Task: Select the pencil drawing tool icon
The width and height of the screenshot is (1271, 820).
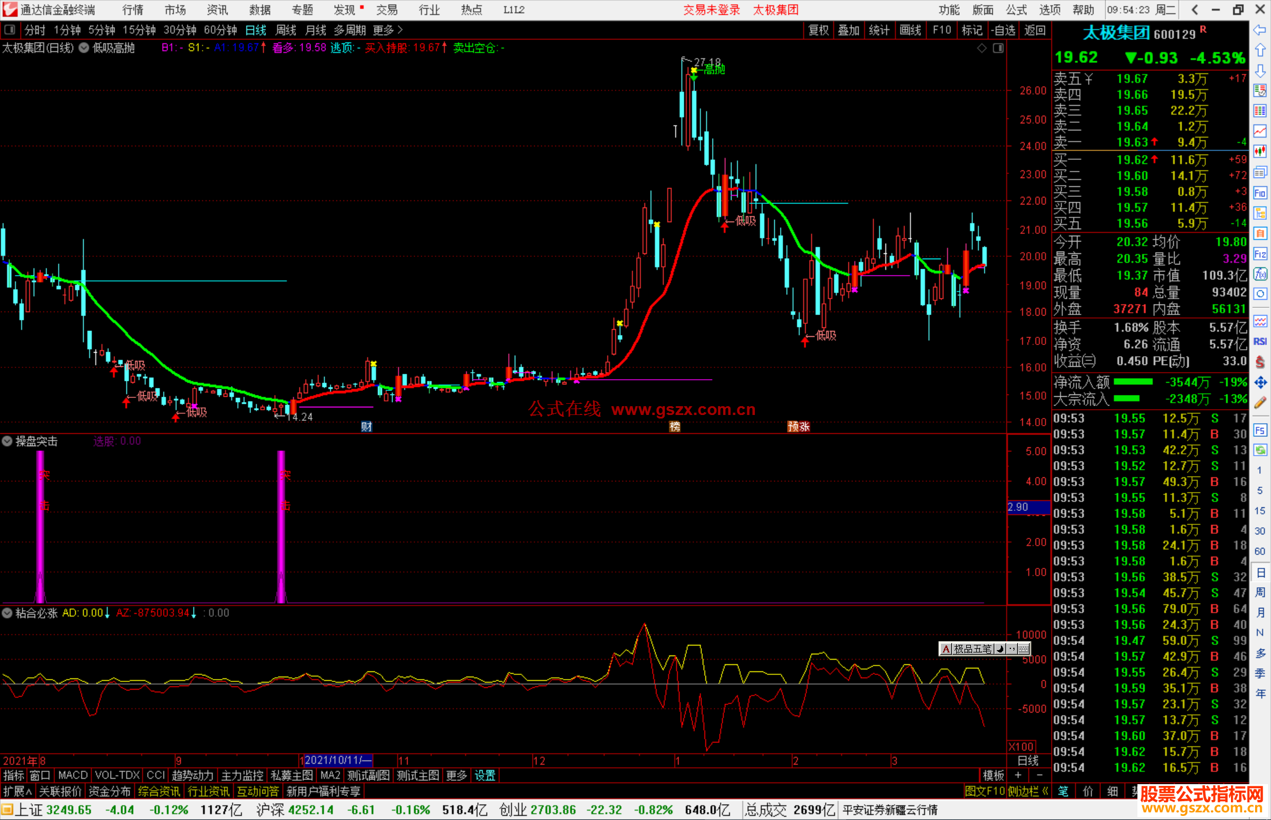Action: click(x=1260, y=403)
